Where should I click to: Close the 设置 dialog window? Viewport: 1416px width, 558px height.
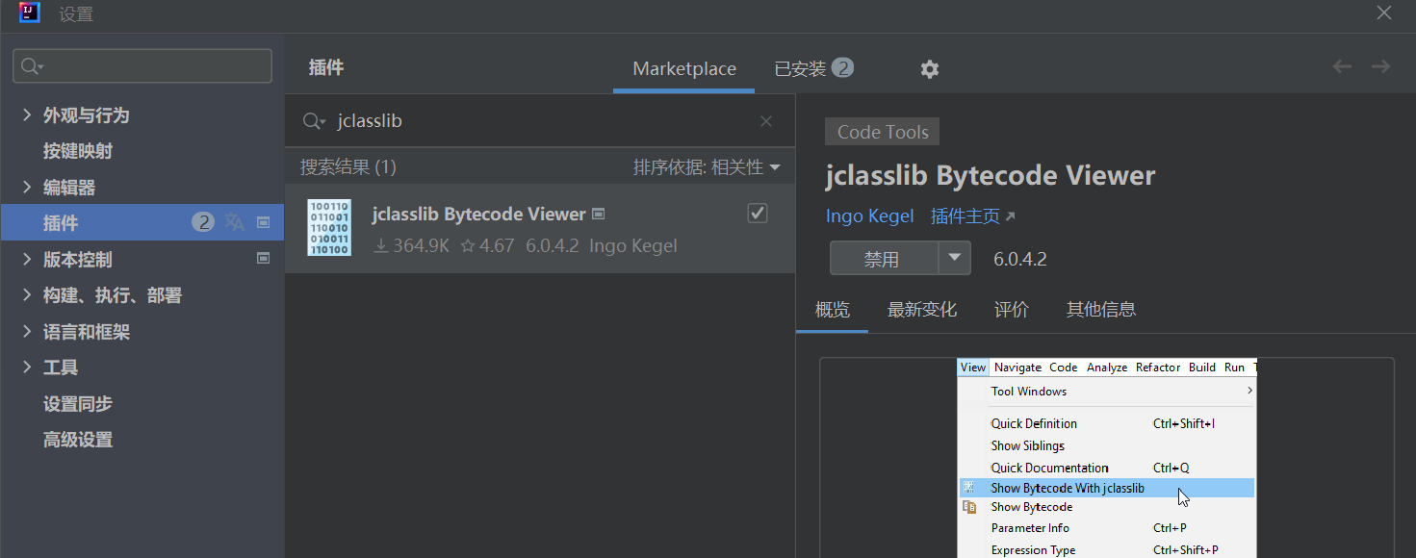pyautogui.click(x=1384, y=13)
